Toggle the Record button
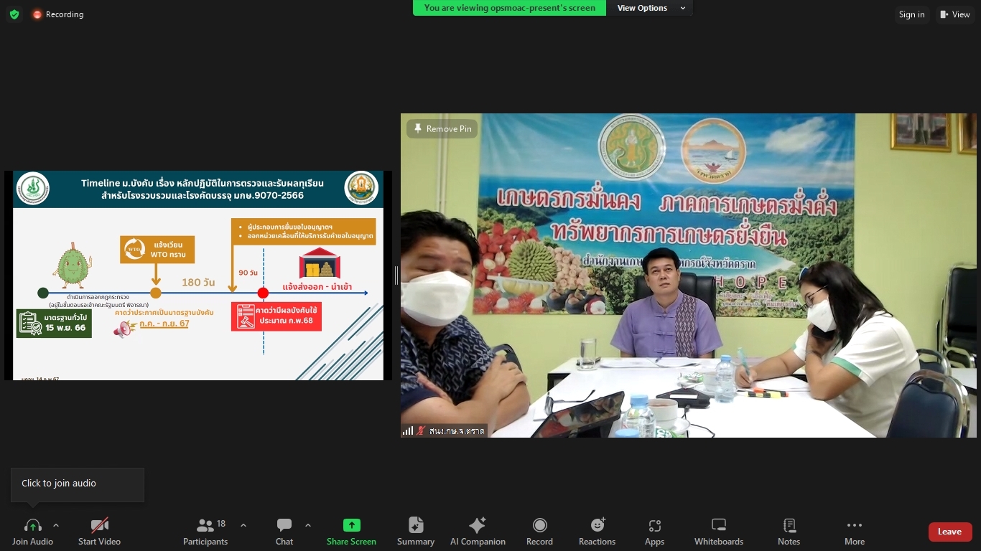 [x=539, y=532]
